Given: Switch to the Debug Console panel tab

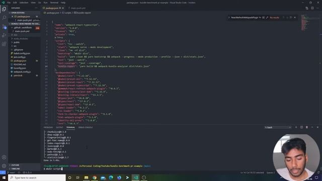Looking at the screenshot, I should pyautogui.click(x=86, y=127).
